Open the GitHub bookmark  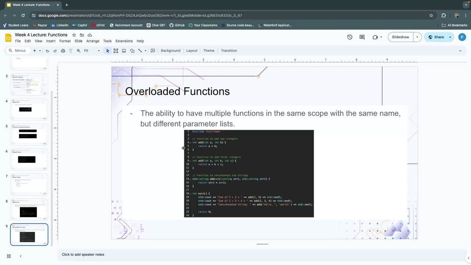point(177,25)
